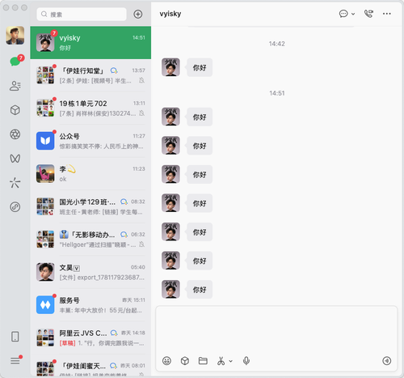This screenshot has width=404, height=378.
Task: Open the 服务号 service accounts entry
Action: pos(90,304)
